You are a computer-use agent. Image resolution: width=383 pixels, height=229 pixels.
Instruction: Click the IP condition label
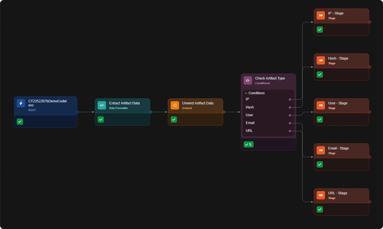[247, 99]
